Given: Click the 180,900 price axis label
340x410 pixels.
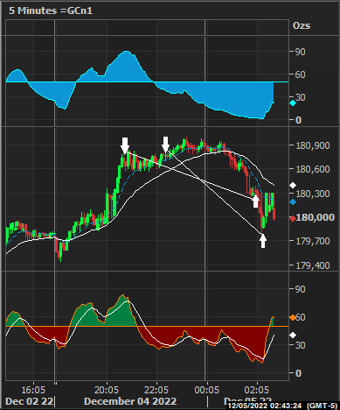Looking at the screenshot, I should (313, 145).
